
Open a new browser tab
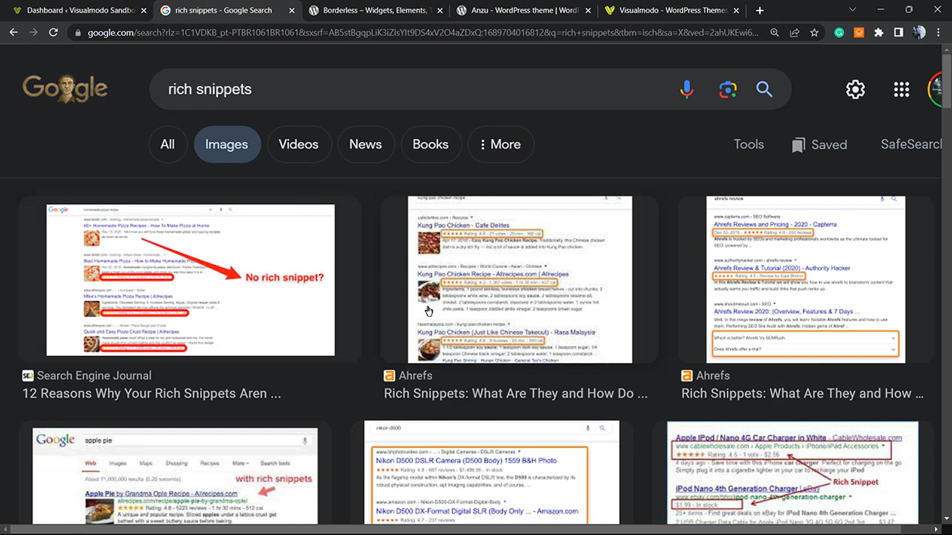click(x=760, y=10)
